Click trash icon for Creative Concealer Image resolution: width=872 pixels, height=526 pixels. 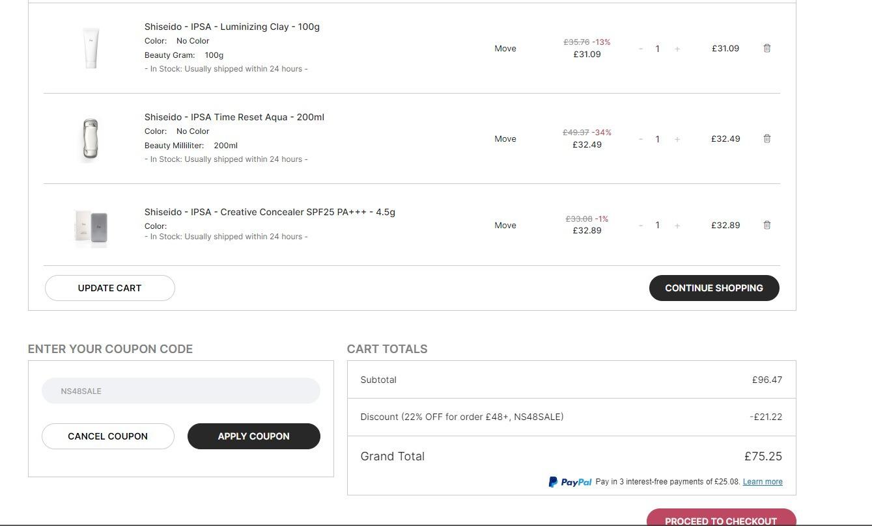pyautogui.click(x=767, y=225)
